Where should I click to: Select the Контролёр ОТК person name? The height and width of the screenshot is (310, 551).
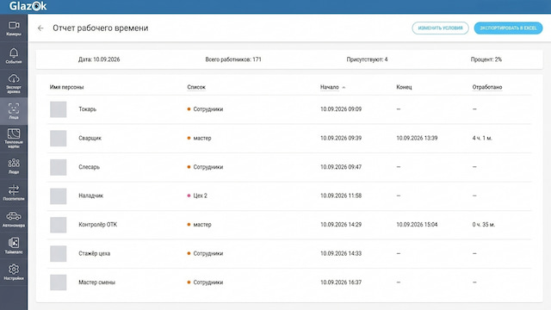(97, 225)
